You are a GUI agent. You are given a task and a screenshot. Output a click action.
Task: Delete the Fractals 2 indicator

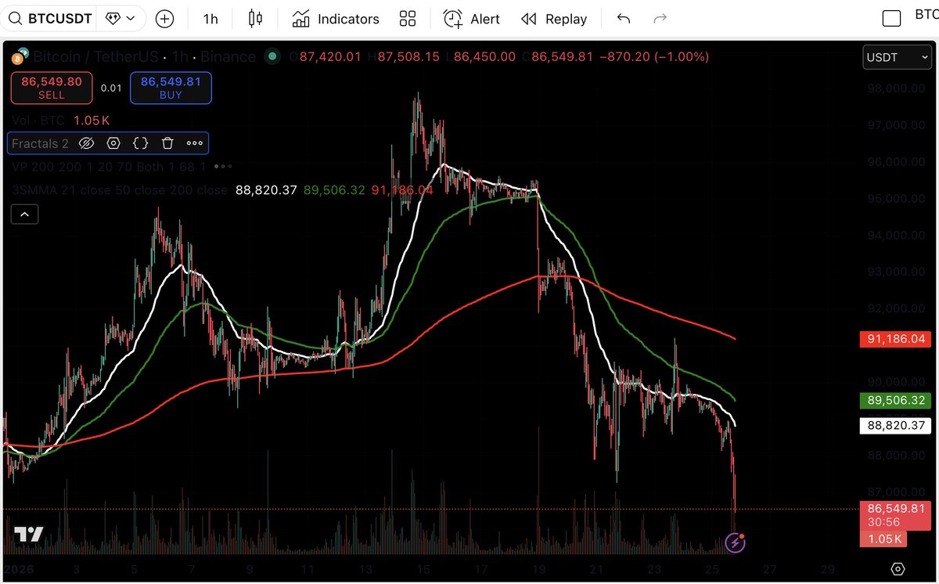click(x=167, y=143)
